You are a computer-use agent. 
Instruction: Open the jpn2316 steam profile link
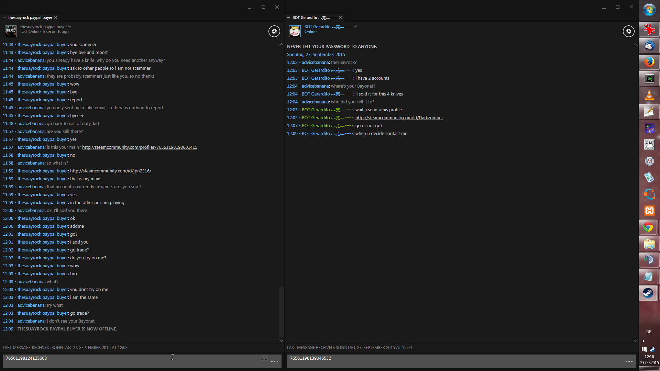[110, 171]
